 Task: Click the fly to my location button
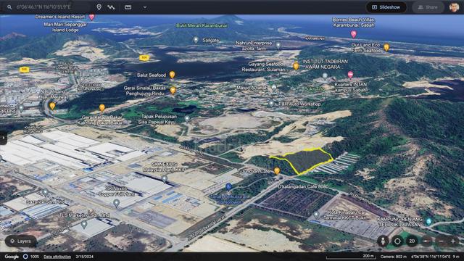397,241
